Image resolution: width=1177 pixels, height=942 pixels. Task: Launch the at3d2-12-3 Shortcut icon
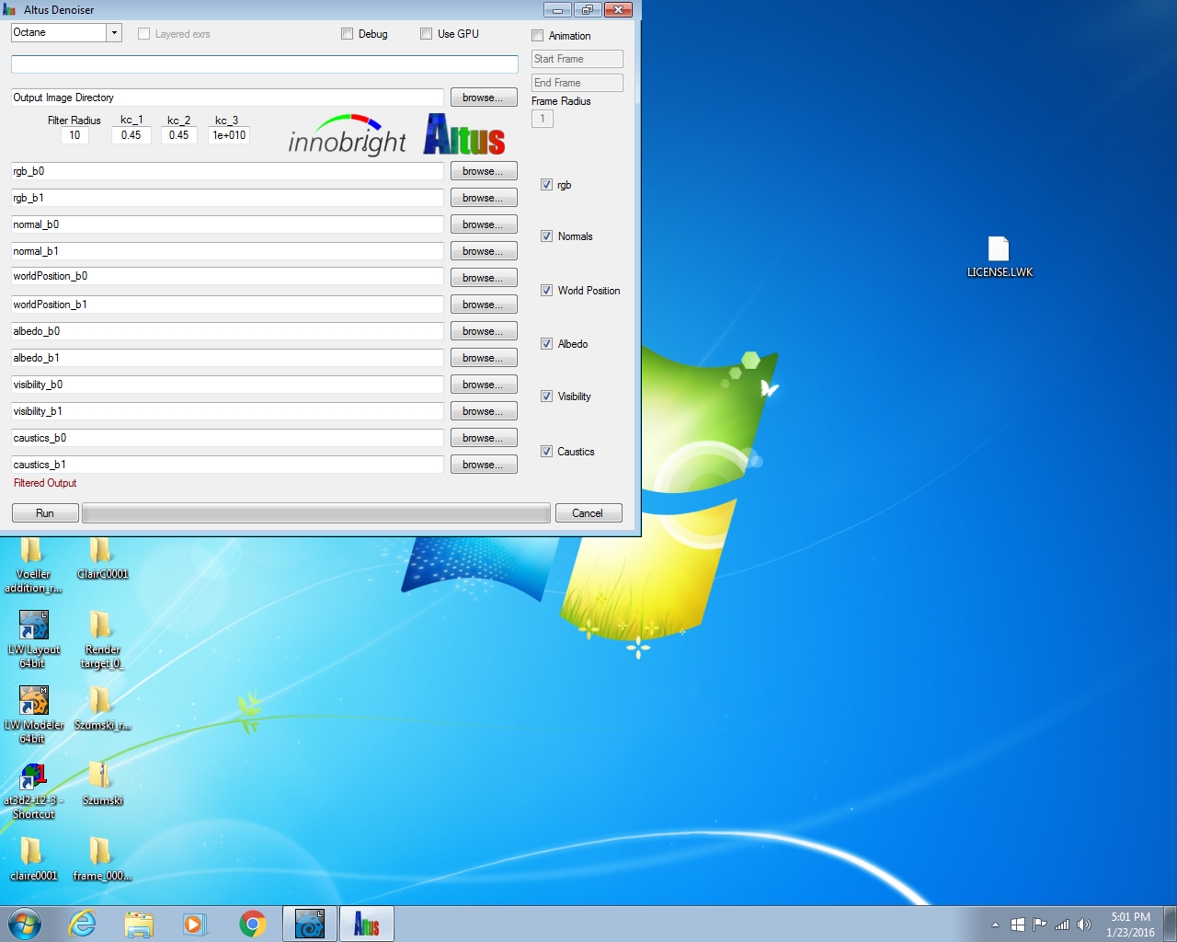pyautogui.click(x=33, y=789)
